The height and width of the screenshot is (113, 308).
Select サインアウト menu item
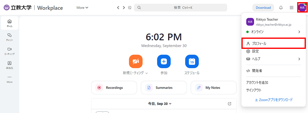click(254, 90)
